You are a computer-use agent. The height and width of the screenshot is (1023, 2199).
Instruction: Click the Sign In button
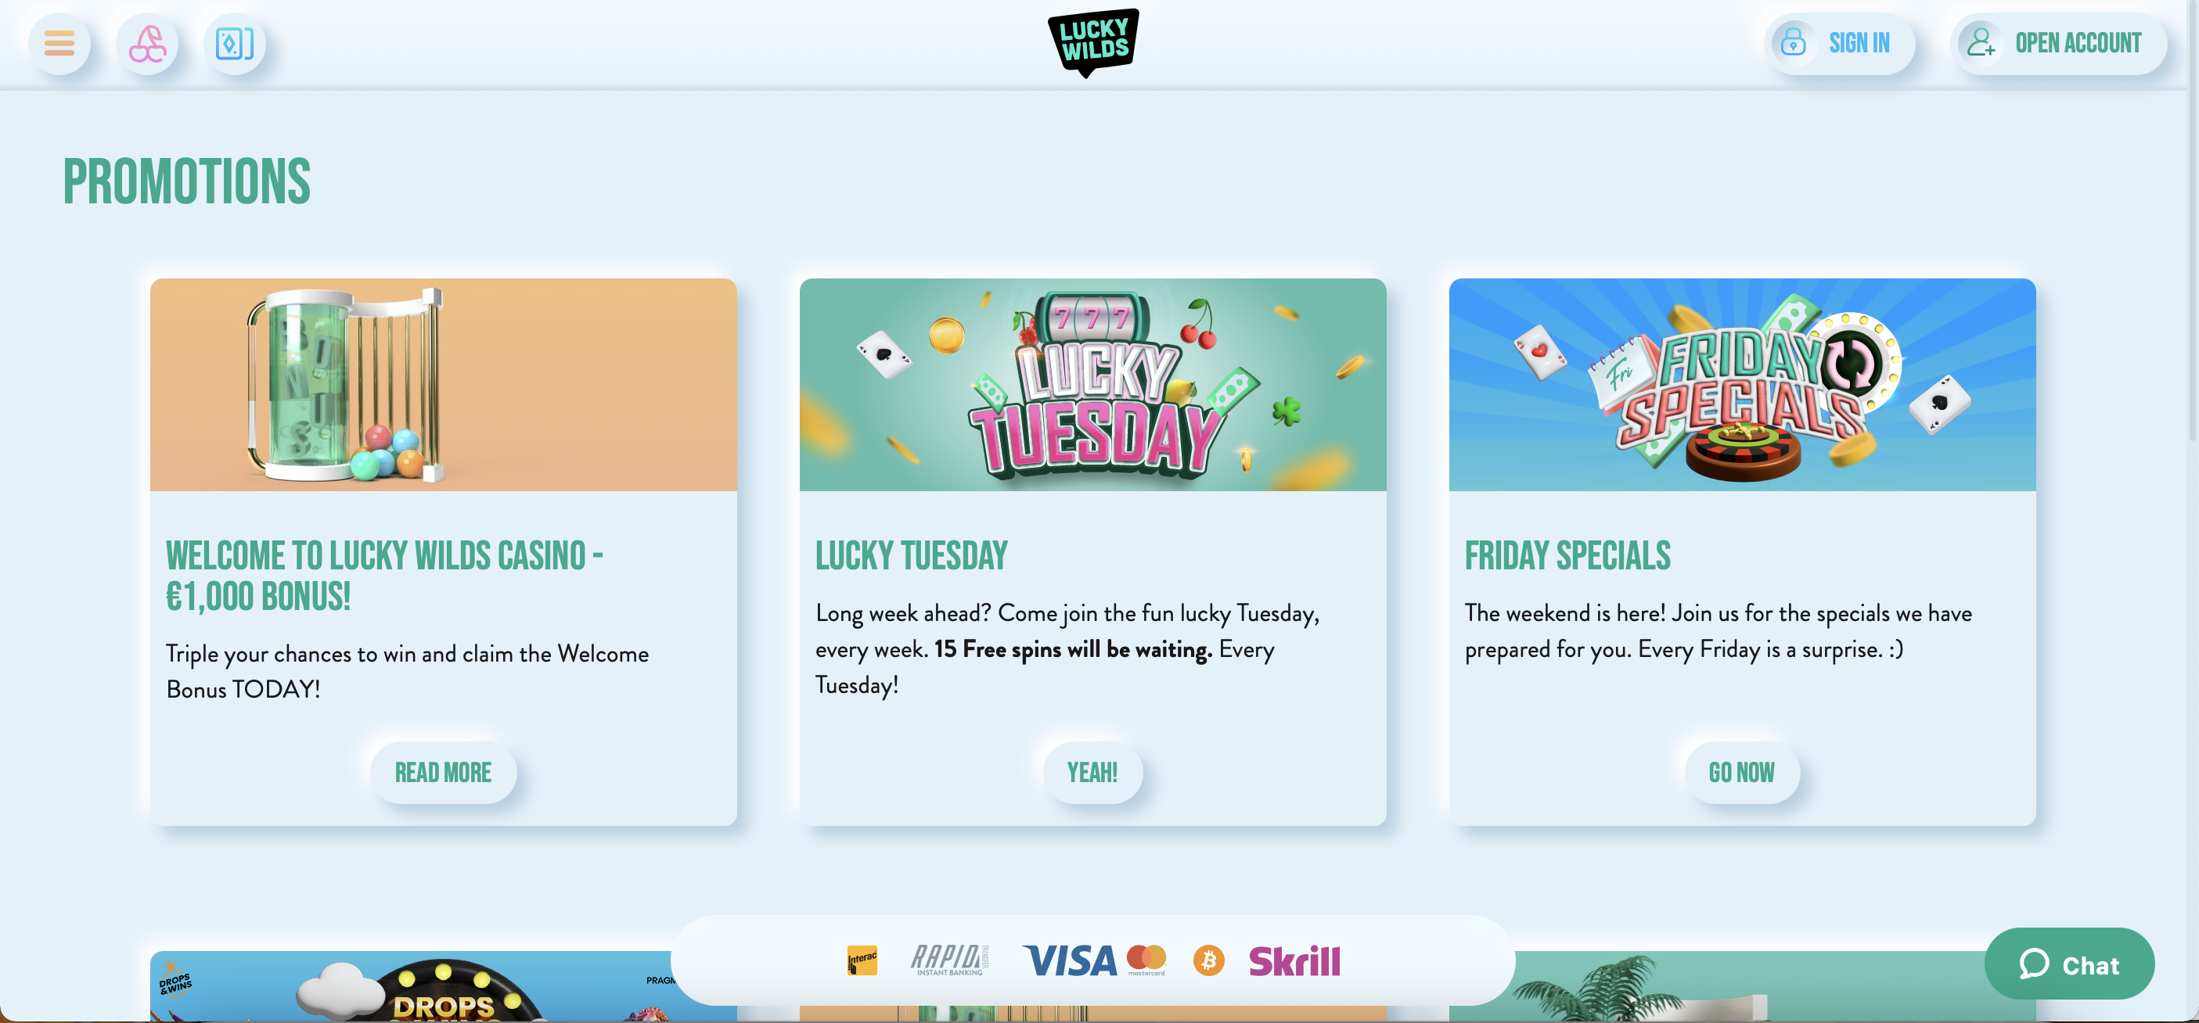1839,43
